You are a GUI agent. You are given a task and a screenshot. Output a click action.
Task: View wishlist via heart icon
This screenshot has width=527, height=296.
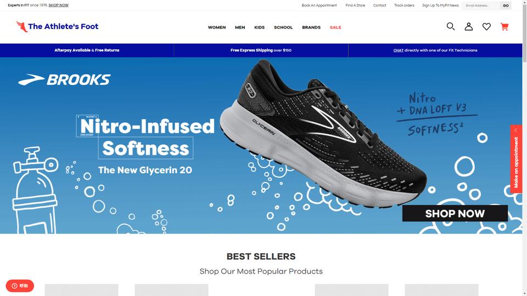[x=486, y=26]
